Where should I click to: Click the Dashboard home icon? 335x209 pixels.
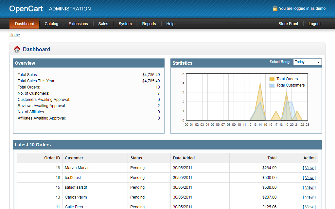coord(17,49)
